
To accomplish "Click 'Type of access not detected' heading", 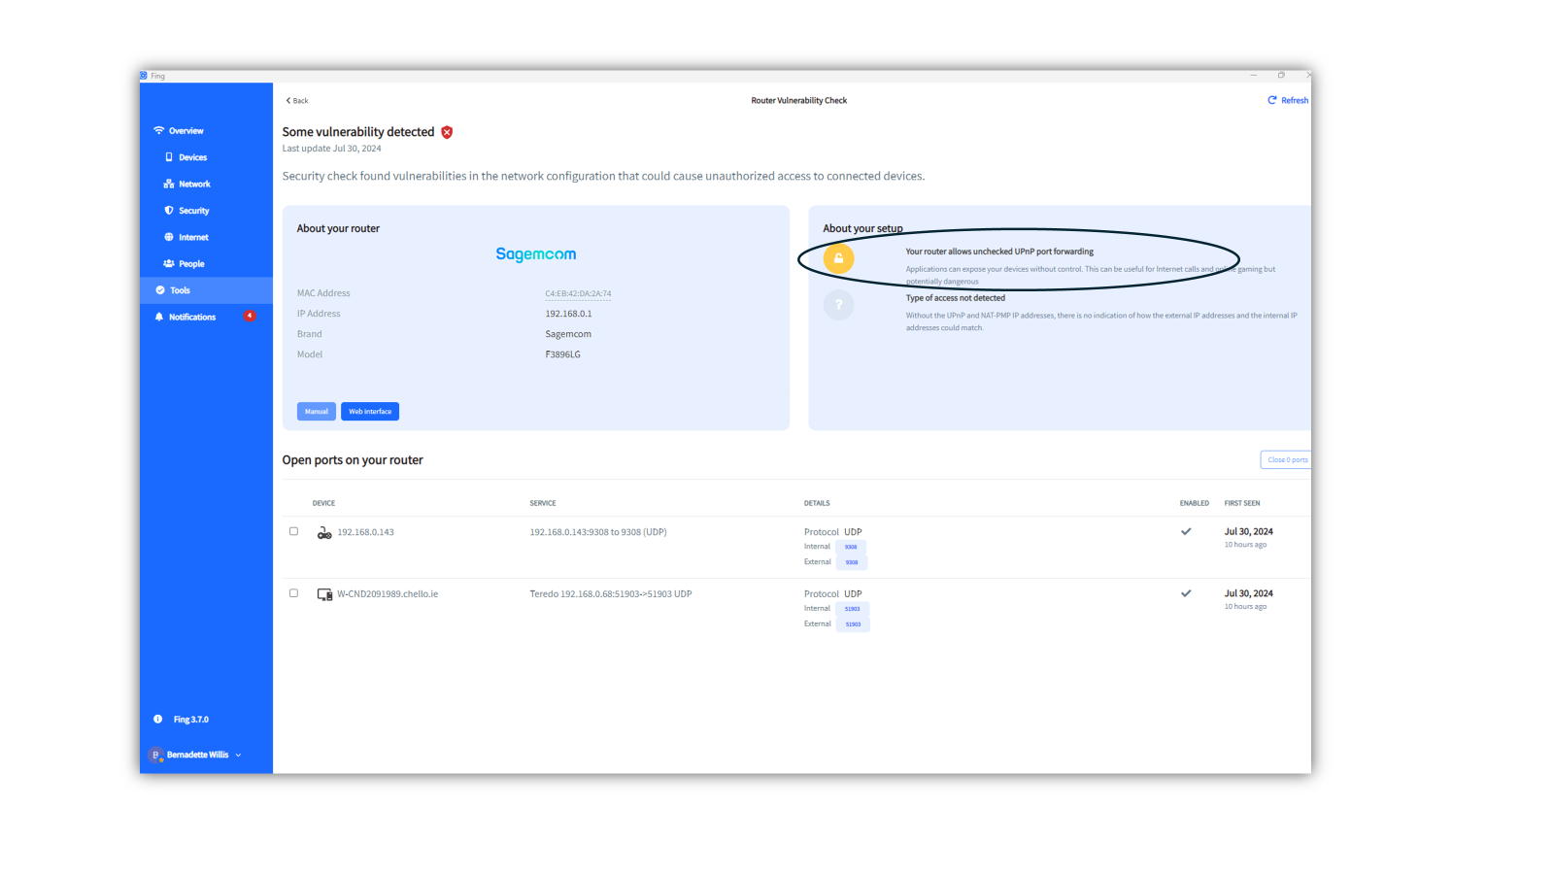I will 956,298.
